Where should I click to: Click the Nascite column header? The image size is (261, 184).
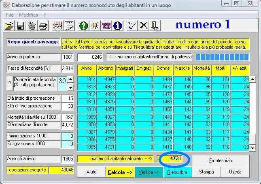182,70
